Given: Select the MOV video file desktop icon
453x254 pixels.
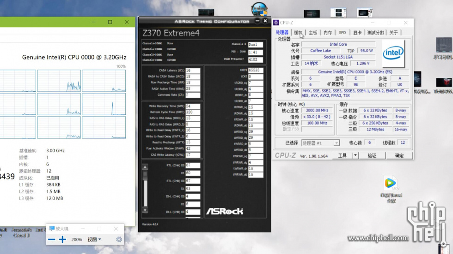Looking at the screenshot, I should (391, 189).
